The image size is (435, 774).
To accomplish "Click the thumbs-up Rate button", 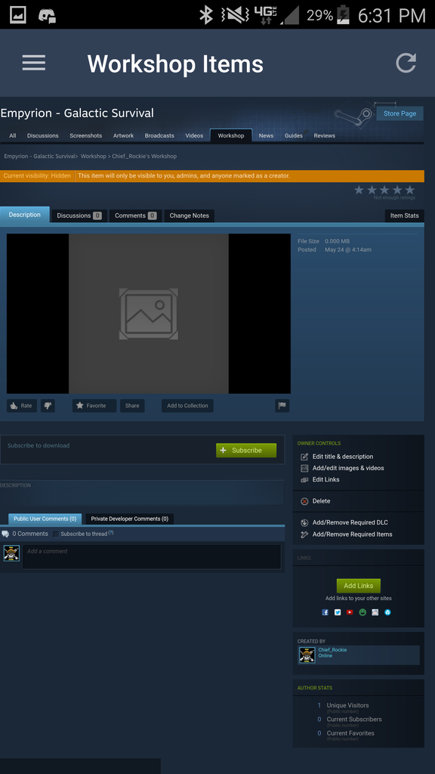I will 22,406.
